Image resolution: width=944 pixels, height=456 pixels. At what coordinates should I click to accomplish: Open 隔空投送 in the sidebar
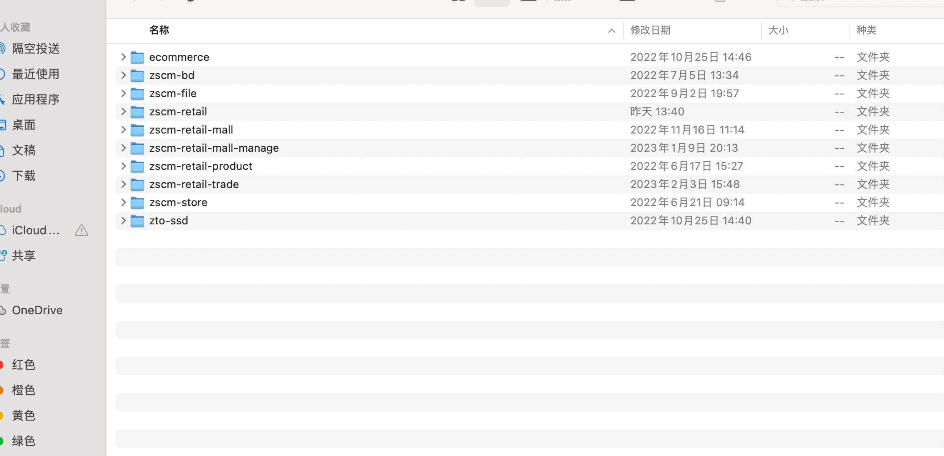(36, 49)
